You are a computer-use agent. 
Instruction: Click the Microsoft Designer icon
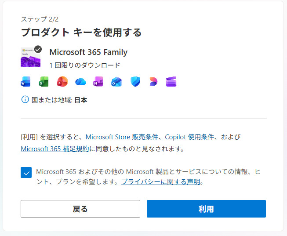click(x=153, y=82)
